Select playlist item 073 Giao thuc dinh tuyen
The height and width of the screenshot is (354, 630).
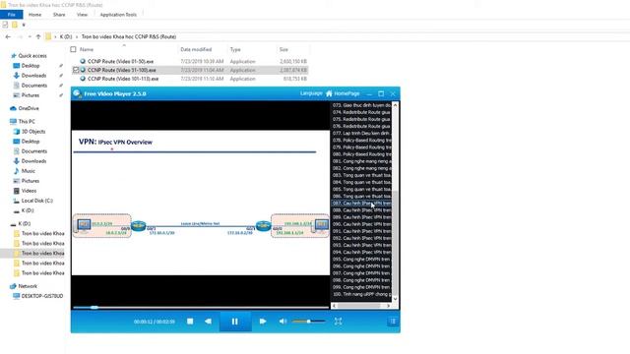(361, 105)
